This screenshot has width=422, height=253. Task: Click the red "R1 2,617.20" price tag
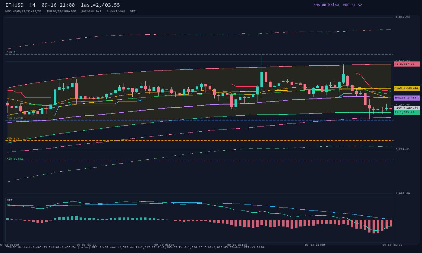tap(407, 64)
